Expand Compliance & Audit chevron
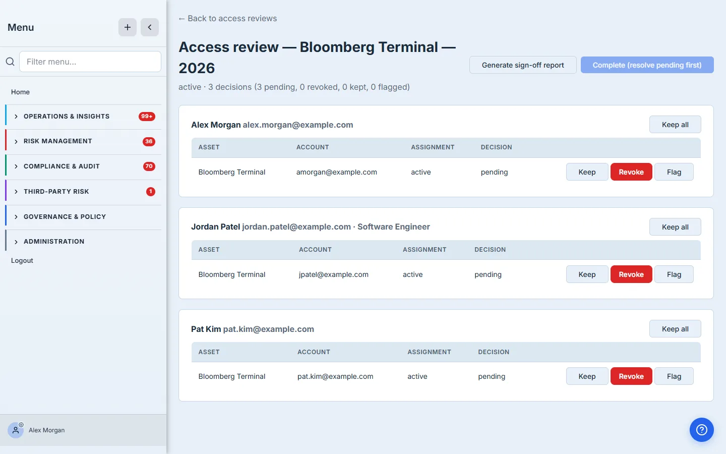726x454 pixels. tap(16, 166)
